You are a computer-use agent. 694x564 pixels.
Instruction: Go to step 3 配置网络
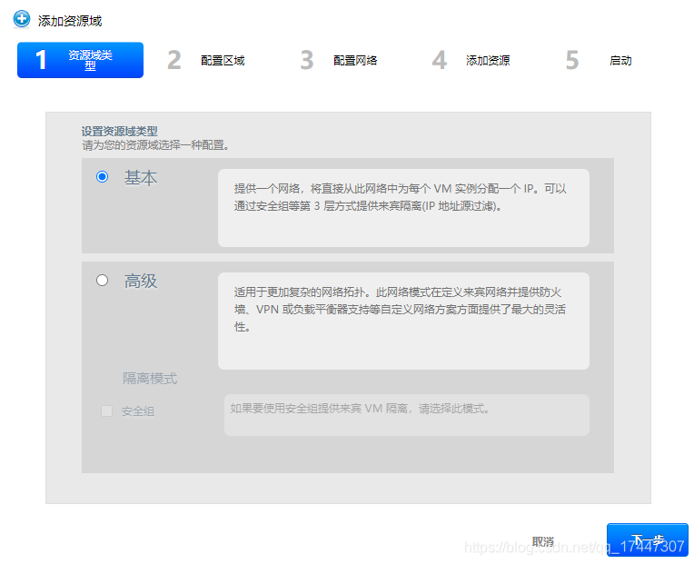tap(339, 60)
